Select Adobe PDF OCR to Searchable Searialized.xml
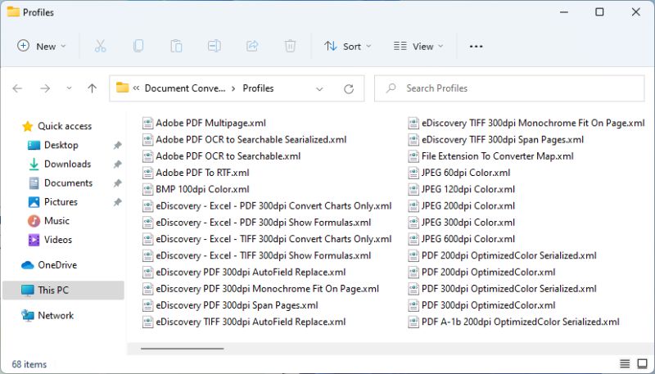The image size is (655, 374). pos(251,139)
